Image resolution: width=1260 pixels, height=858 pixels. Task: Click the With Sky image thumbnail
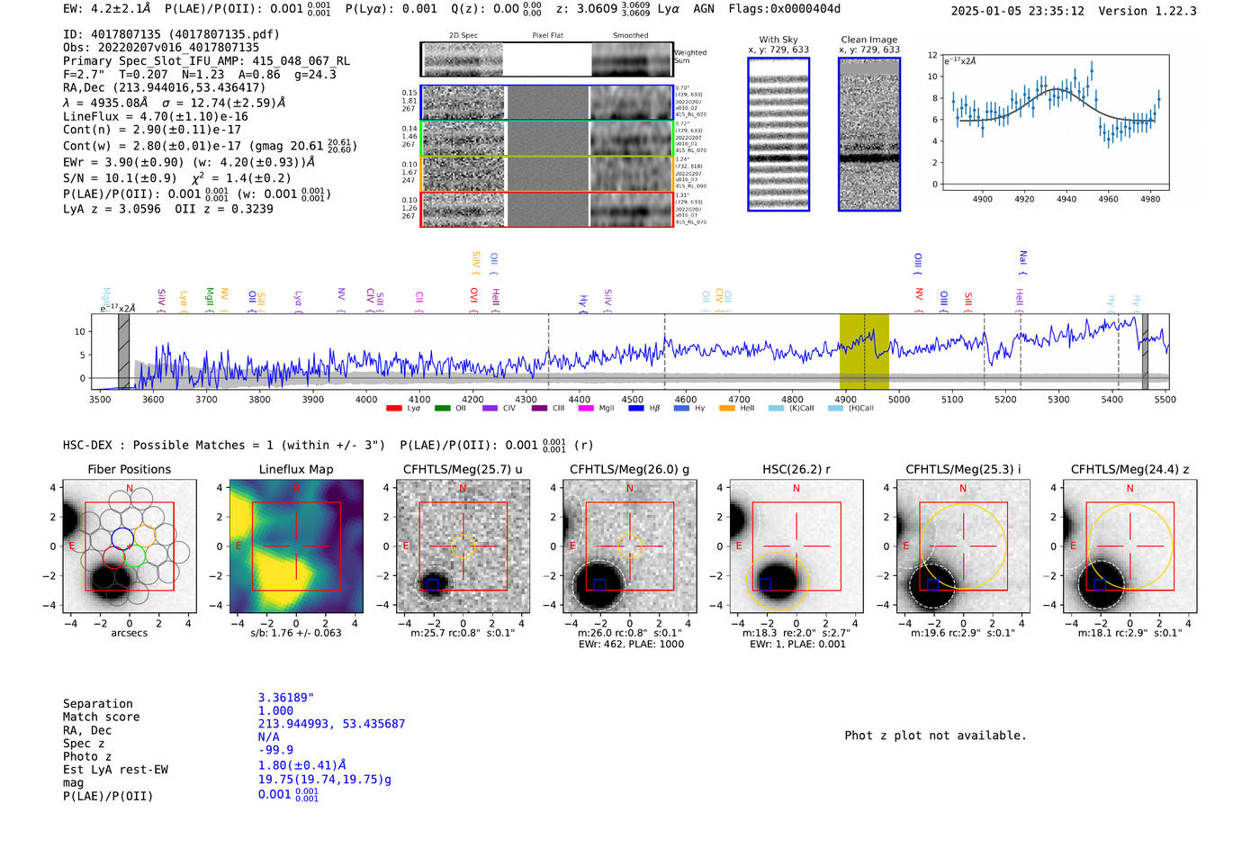coord(778,134)
